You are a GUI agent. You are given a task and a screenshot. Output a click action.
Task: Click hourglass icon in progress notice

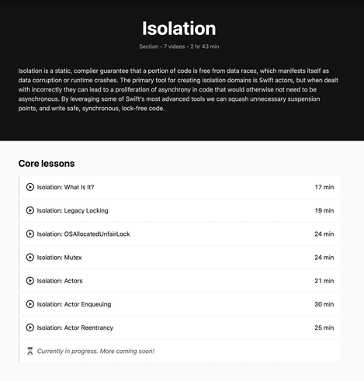coord(30,351)
